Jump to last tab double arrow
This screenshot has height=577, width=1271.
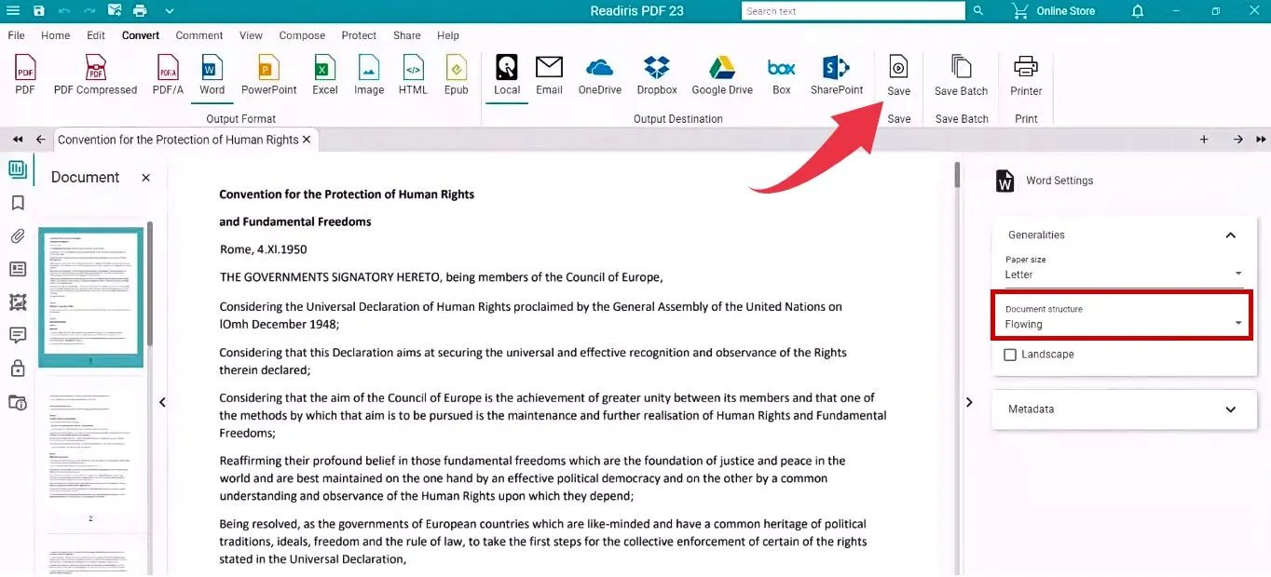(x=1261, y=140)
